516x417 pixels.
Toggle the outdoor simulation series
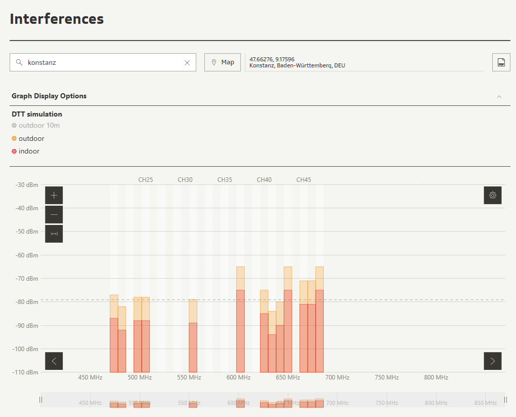[28, 139]
